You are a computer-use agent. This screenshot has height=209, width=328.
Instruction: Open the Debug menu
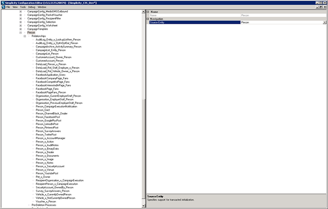click(31, 7)
